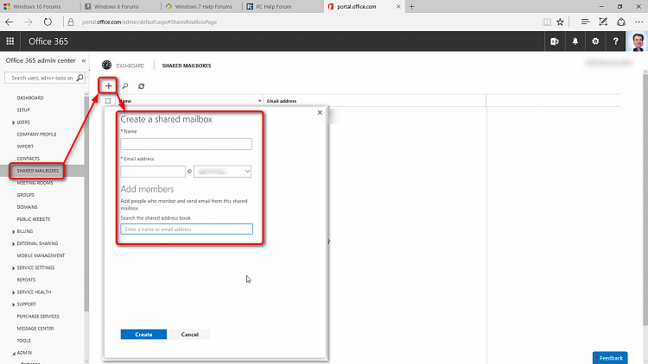
Task: Open TOOLS in the sidebar
Action: 23,341
